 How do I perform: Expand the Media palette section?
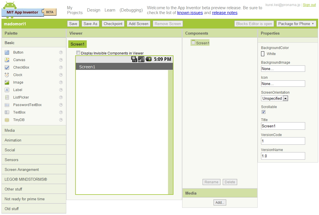click(x=34, y=130)
